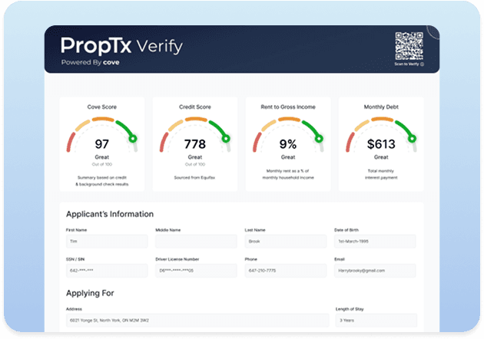Select the First Name field
The image size is (484, 339).
(x=107, y=241)
